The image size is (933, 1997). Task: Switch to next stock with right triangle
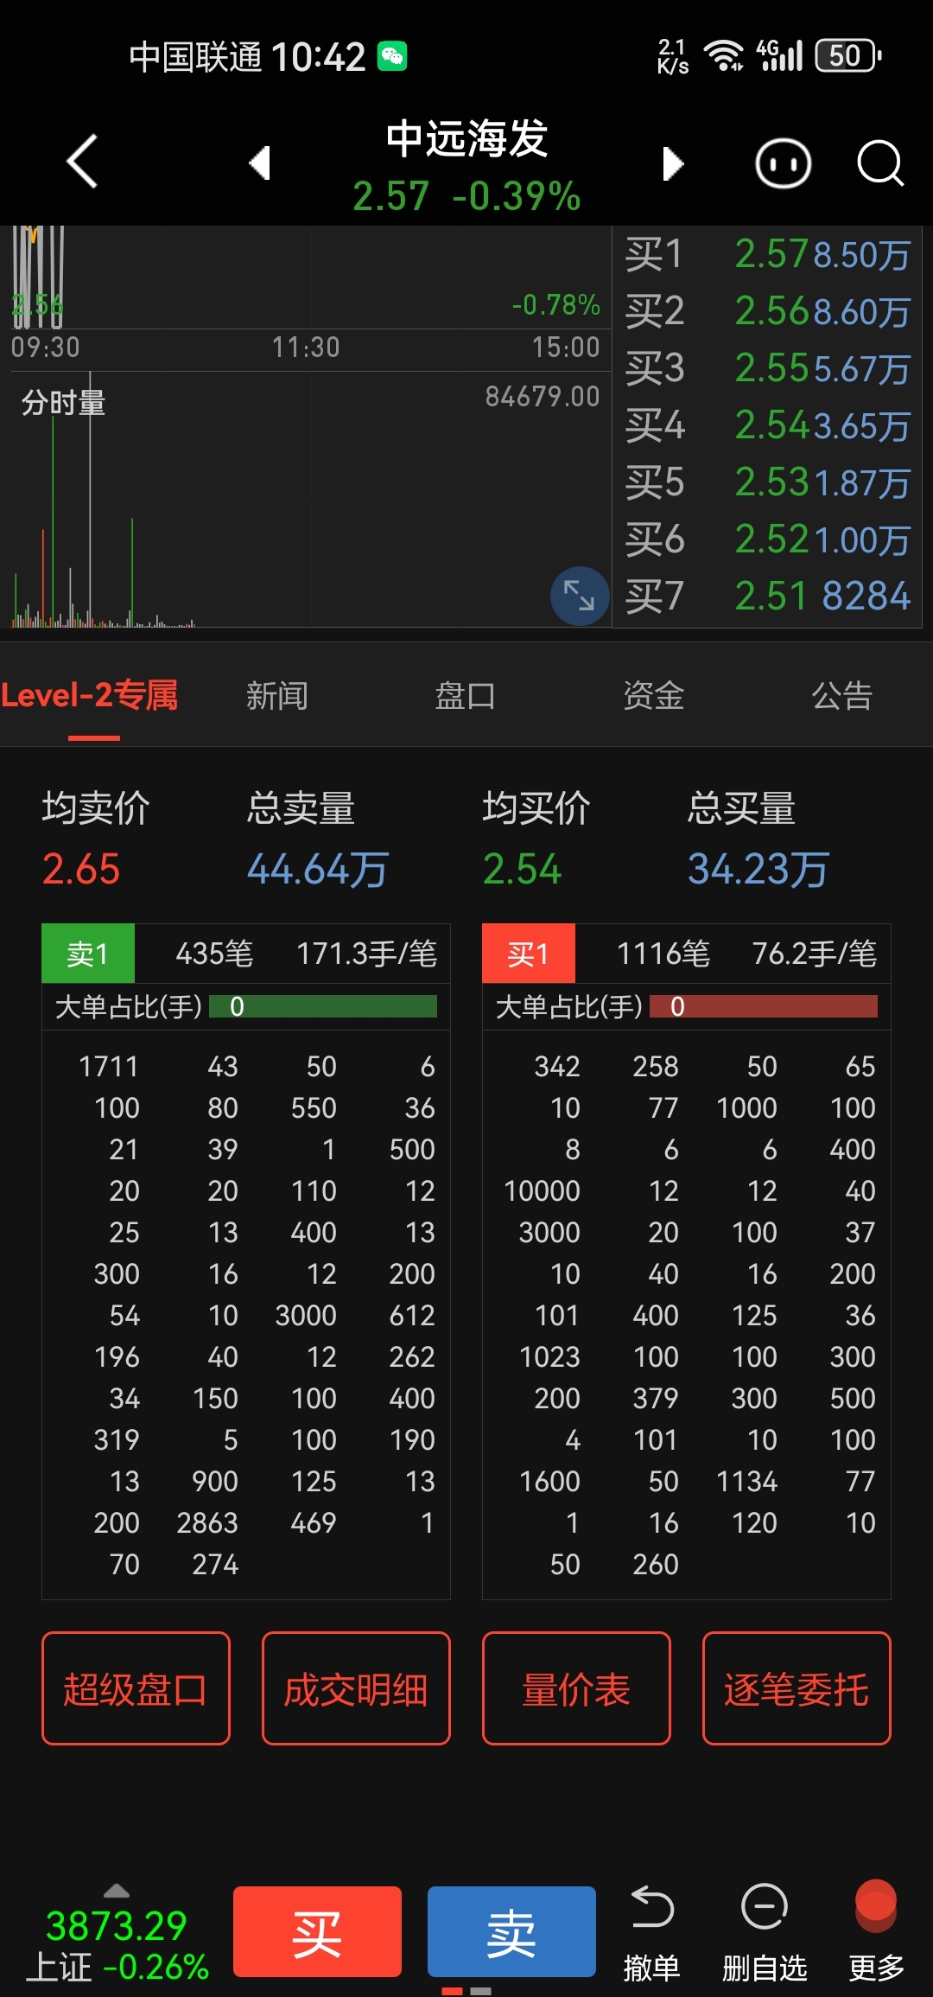(673, 163)
